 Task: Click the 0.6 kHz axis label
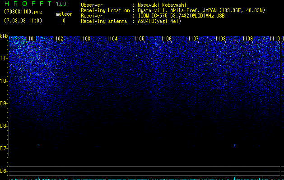(x=4, y=171)
